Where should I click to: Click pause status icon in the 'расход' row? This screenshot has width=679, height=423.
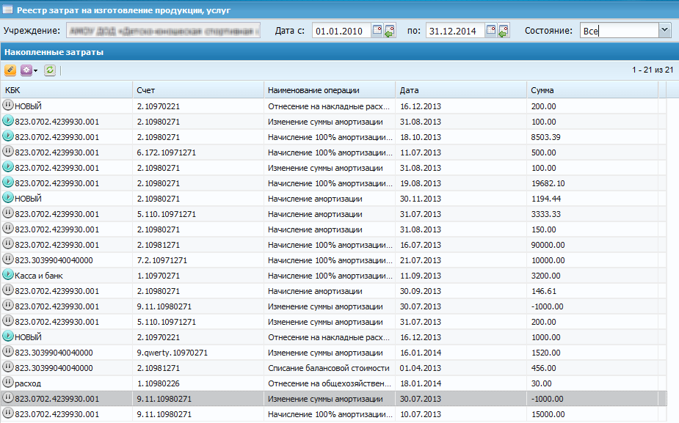pyautogui.click(x=8, y=383)
